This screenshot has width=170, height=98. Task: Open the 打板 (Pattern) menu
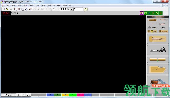(37, 6)
